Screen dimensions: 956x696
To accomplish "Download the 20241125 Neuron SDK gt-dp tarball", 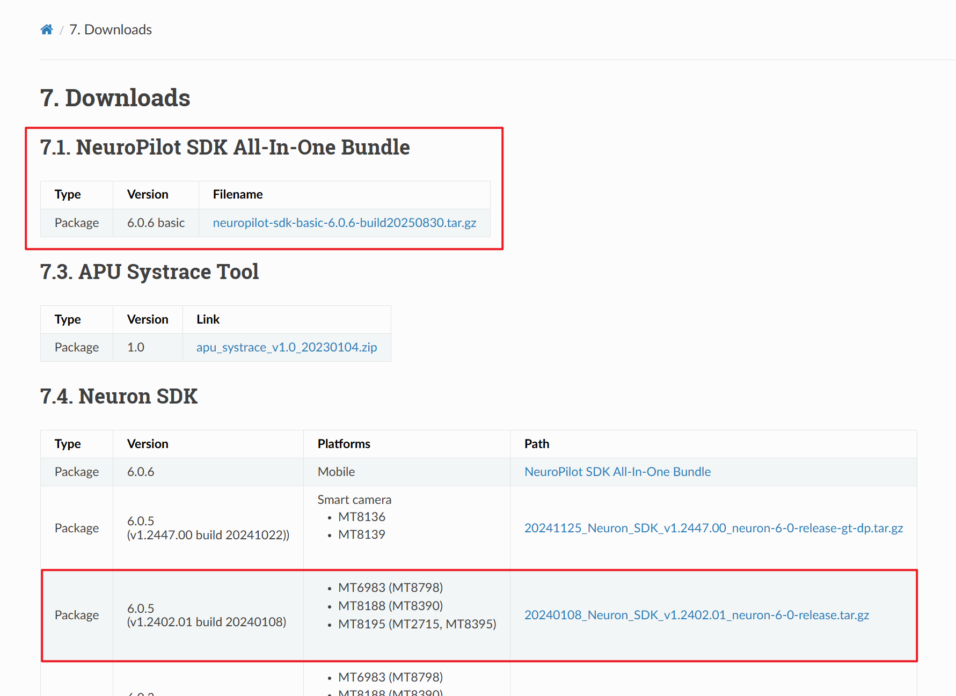I will (x=713, y=528).
